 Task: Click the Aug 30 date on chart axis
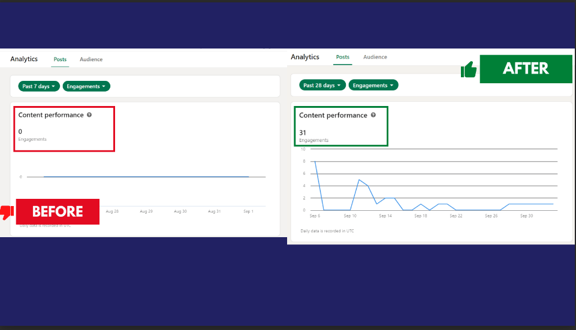180,211
